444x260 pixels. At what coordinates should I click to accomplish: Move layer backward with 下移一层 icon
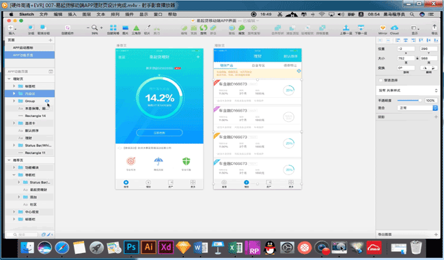[361, 27]
